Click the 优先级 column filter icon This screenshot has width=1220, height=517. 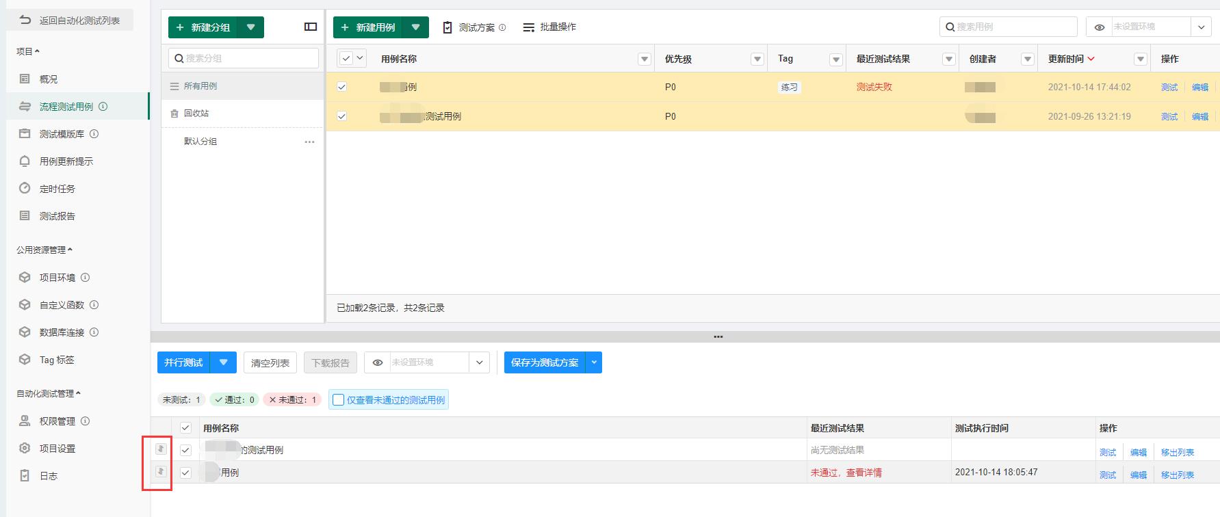click(x=757, y=59)
